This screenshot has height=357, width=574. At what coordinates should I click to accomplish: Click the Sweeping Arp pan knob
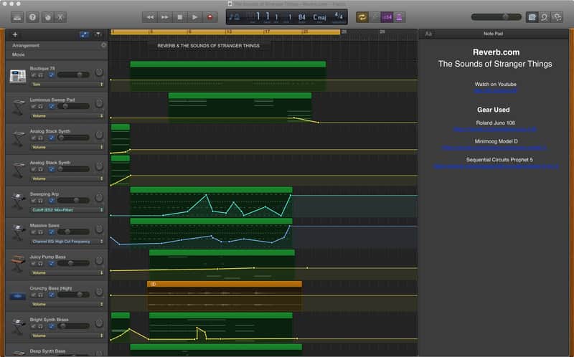(x=99, y=198)
